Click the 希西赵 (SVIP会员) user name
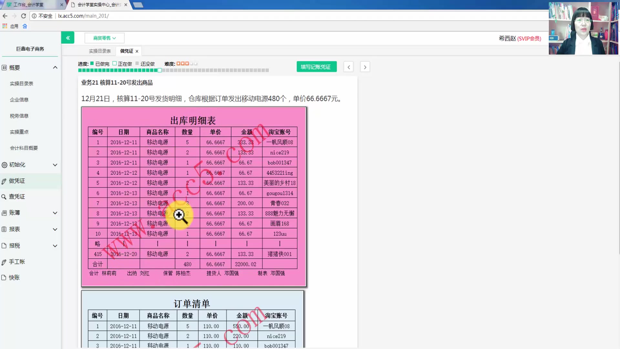This screenshot has width=620, height=349. tap(520, 38)
